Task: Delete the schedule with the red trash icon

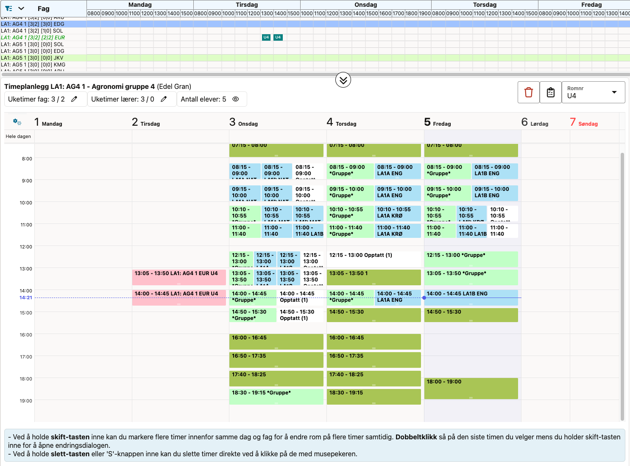Action: point(529,92)
